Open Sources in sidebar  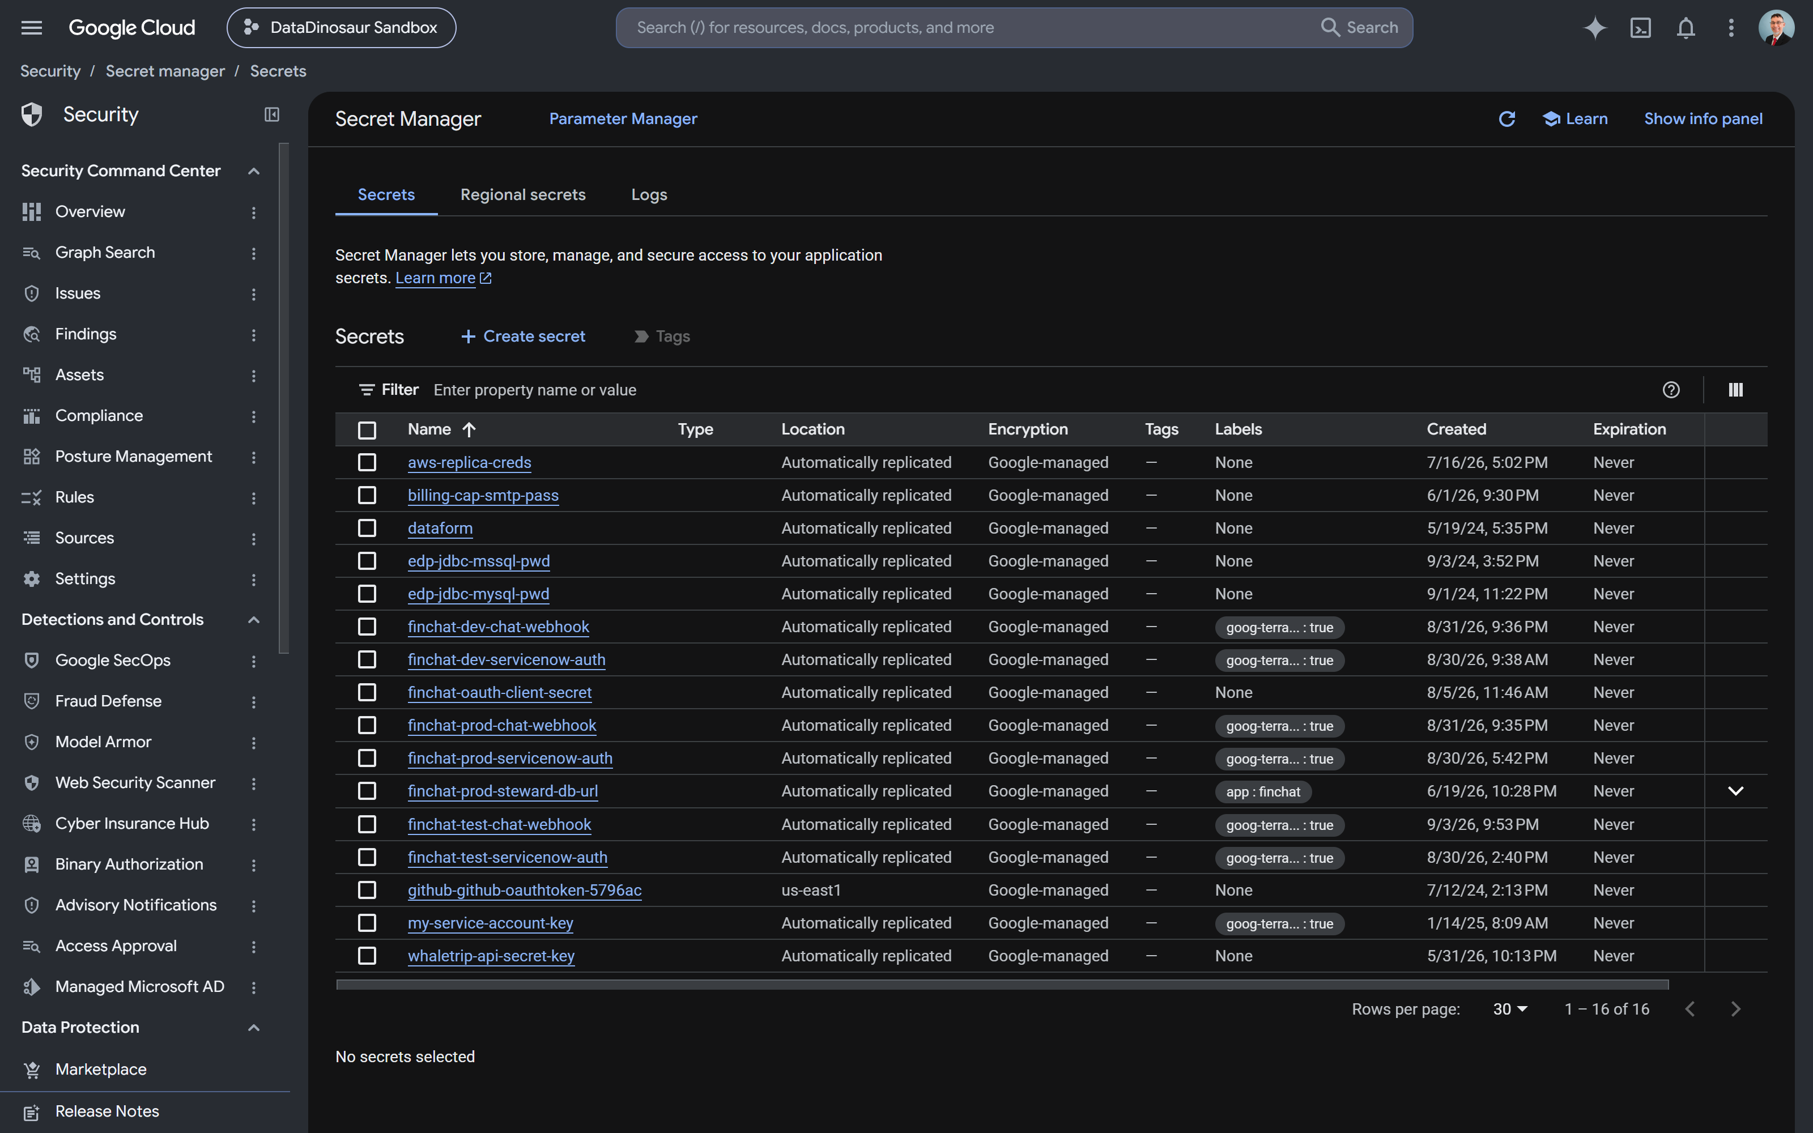point(84,538)
